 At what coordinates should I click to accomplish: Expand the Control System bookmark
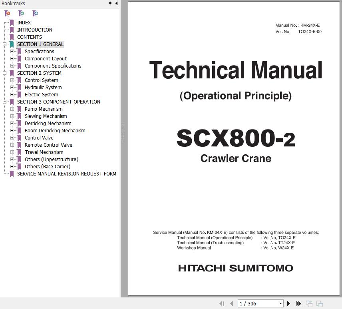[12, 80]
